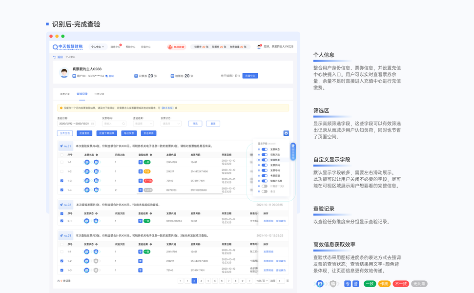474x293 pixels.
Task: Click the No.39 paper plane task icon
Action: click(x=62, y=235)
